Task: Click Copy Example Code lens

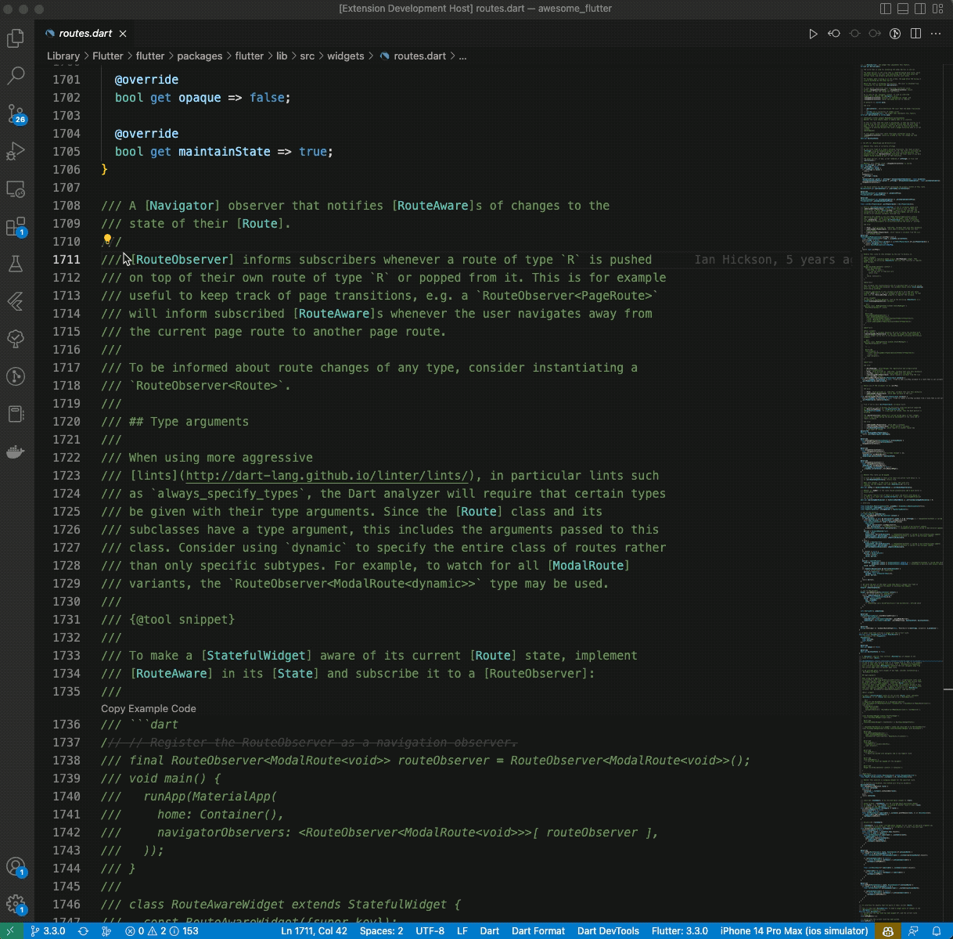Action: [x=149, y=708]
